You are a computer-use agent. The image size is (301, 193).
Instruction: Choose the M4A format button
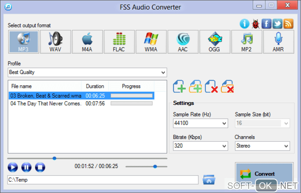coord(87,42)
